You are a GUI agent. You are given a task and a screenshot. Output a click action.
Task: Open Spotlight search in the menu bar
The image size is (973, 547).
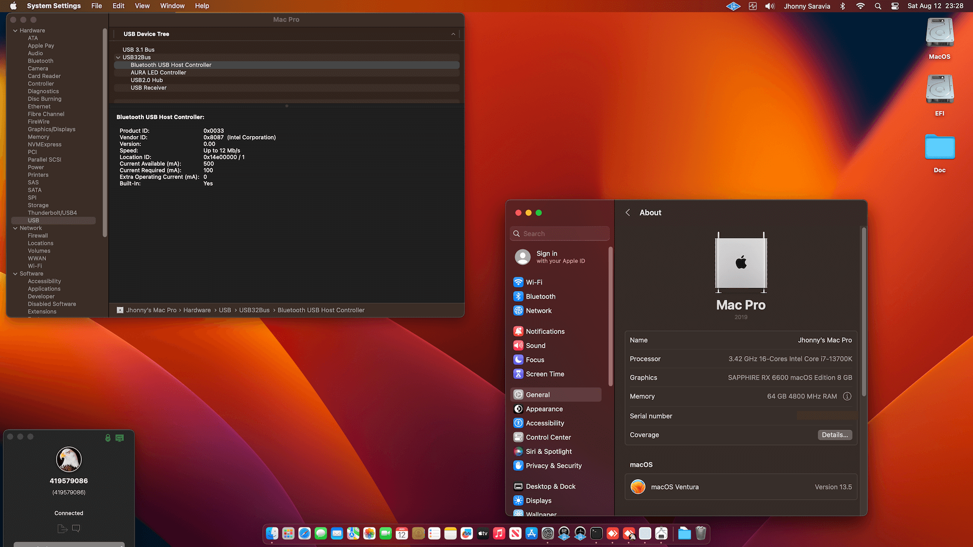coord(878,6)
